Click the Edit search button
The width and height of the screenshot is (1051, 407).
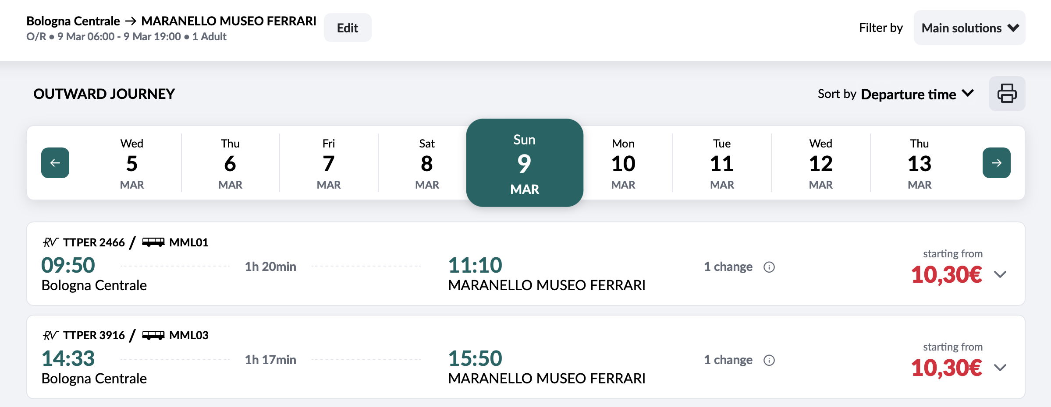348,28
